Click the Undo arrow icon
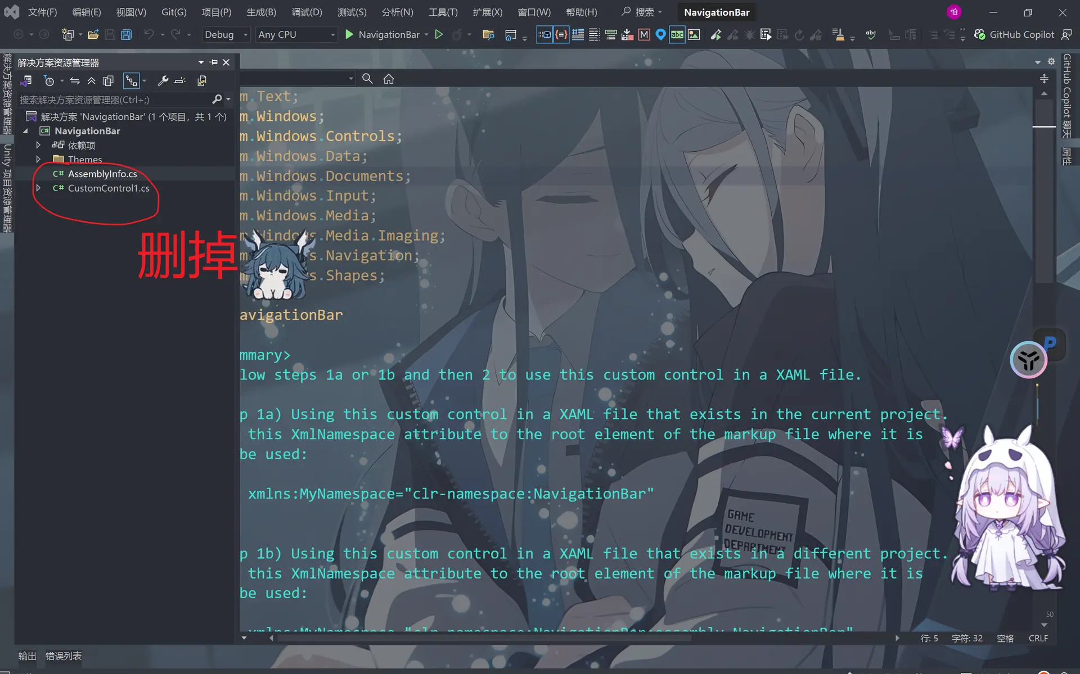The width and height of the screenshot is (1080, 674). 148,35
